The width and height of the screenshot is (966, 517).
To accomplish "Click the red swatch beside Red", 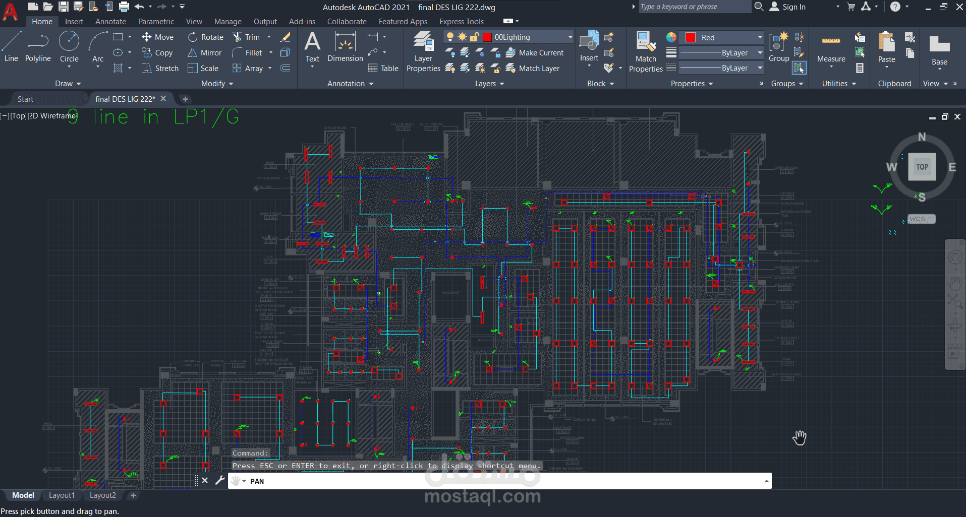I will 691,37.
